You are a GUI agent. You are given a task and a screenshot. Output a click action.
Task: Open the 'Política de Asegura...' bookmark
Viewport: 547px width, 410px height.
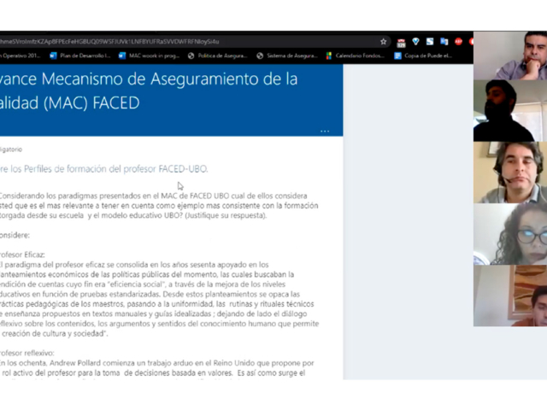pos(217,56)
